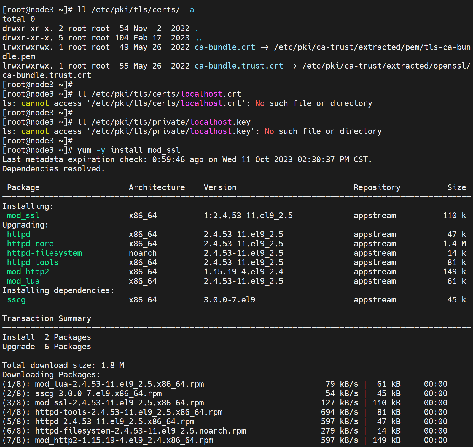Click the 'yum -y install mod_ssl' command

(x=128, y=150)
